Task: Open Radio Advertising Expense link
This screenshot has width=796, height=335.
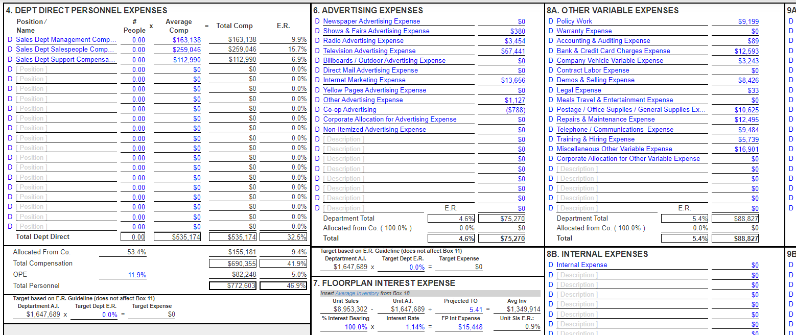Action: [x=363, y=40]
